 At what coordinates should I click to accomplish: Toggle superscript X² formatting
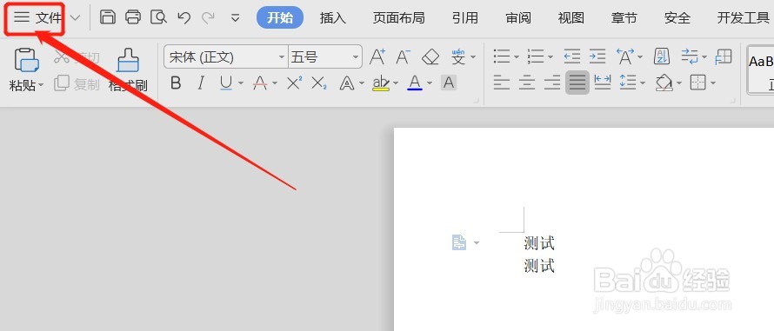(295, 83)
